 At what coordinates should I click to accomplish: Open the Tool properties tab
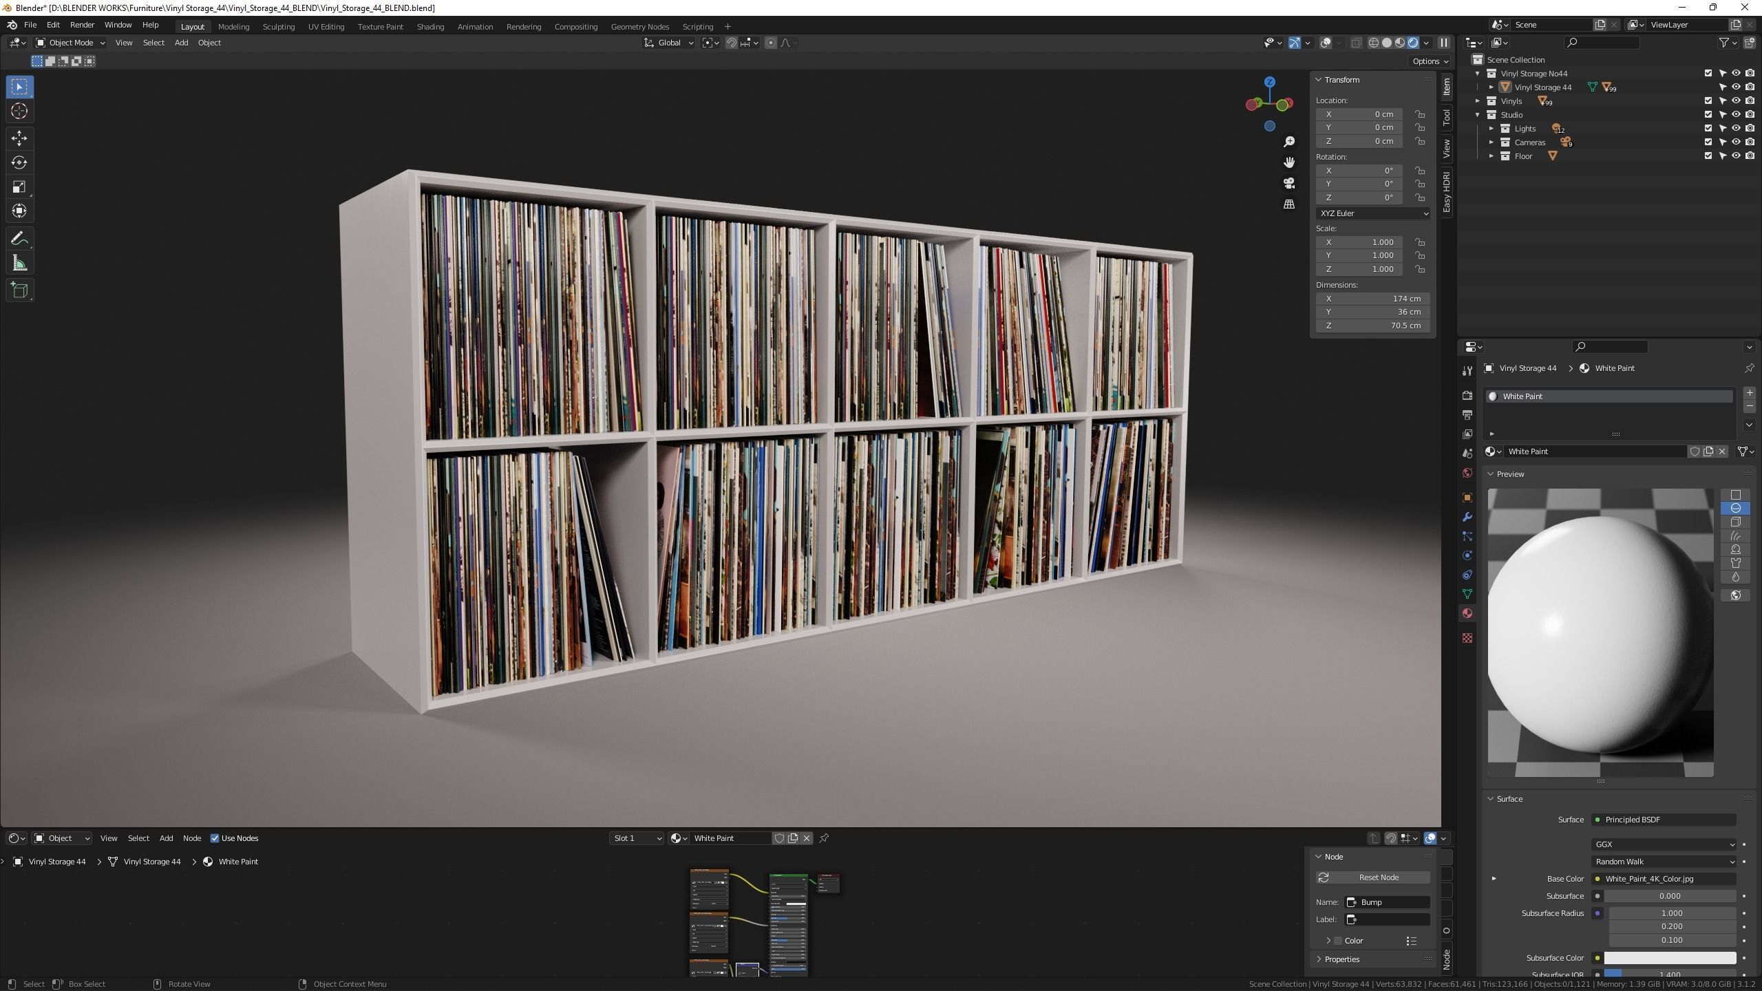click(x=1467, y=370)
